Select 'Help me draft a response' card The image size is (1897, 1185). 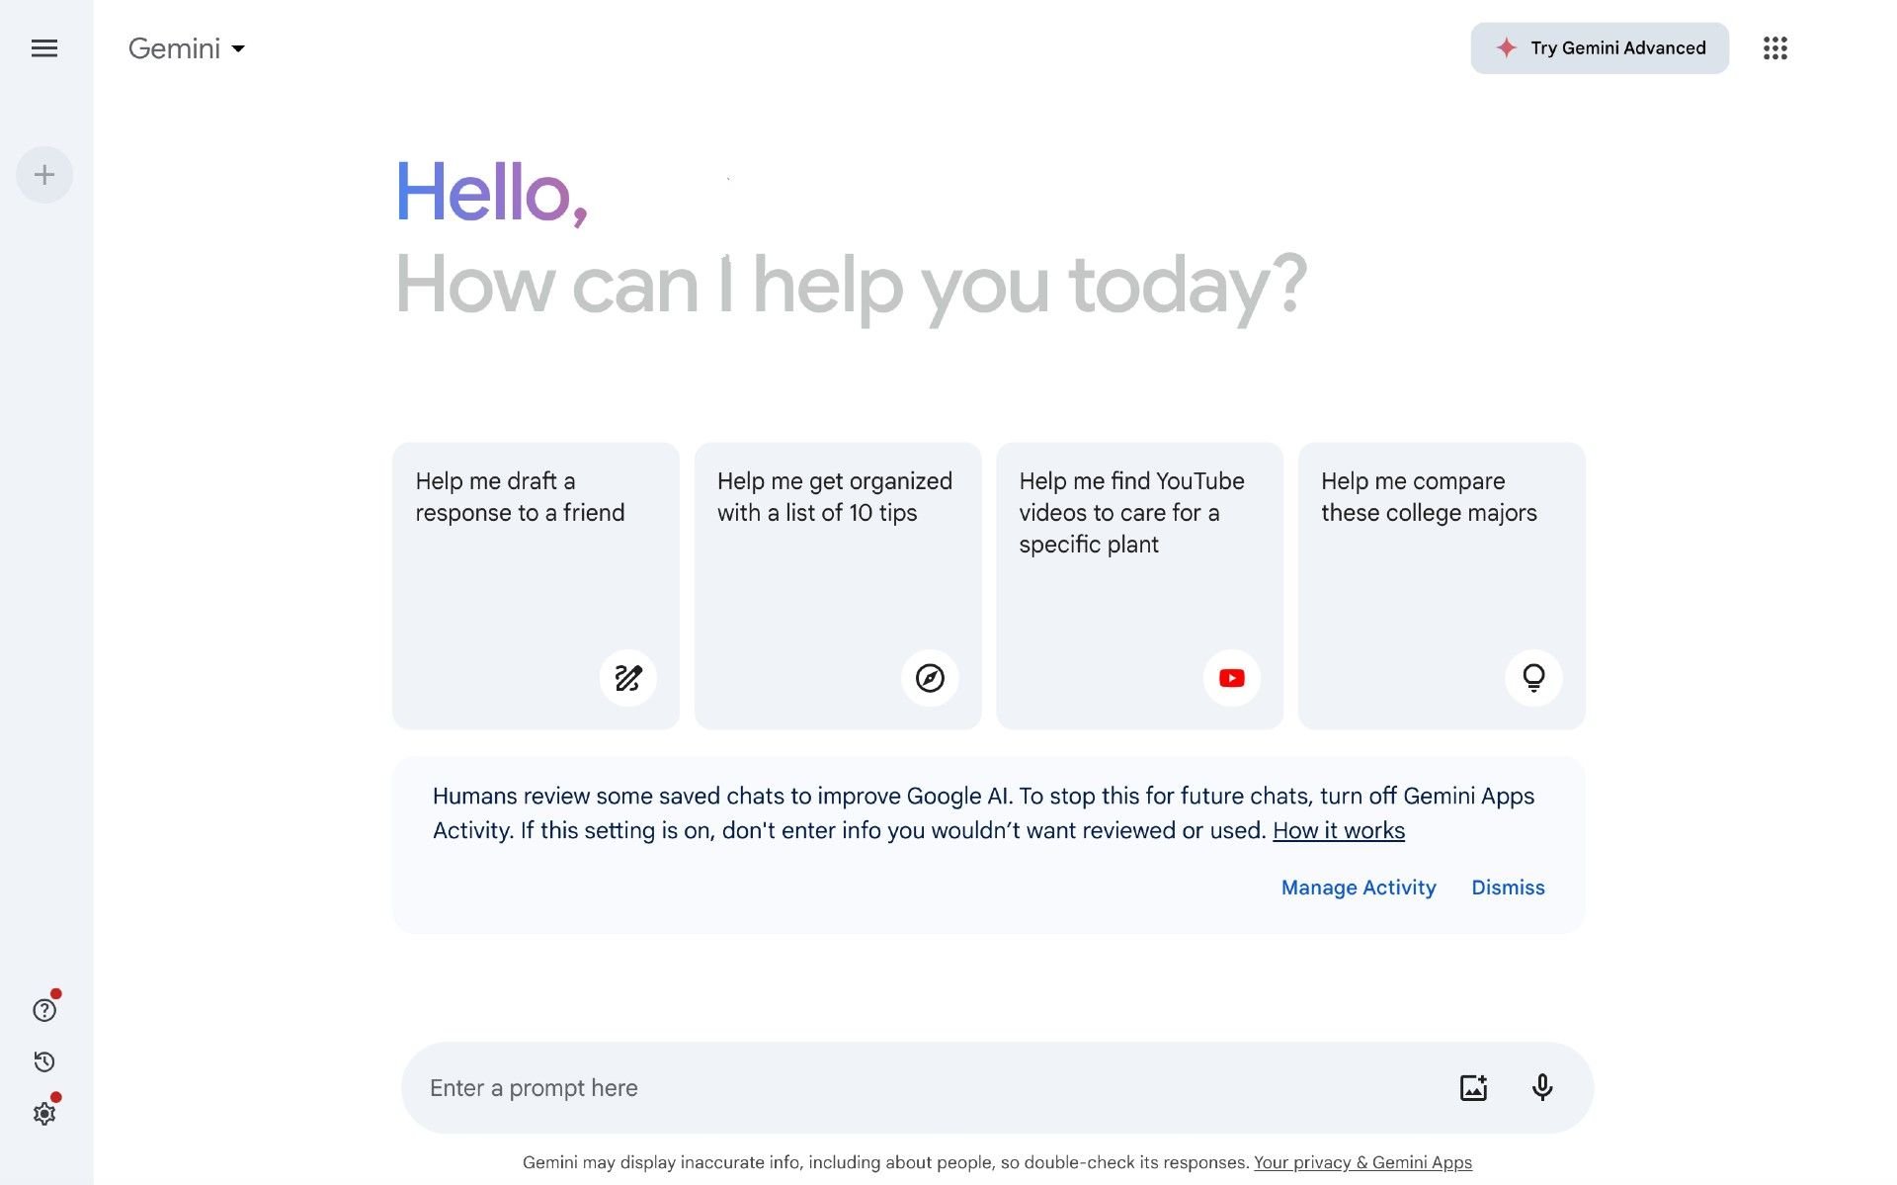pos(536,586)
